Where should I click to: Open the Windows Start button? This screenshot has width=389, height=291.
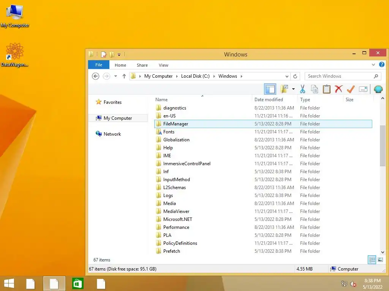pos(9,283)
